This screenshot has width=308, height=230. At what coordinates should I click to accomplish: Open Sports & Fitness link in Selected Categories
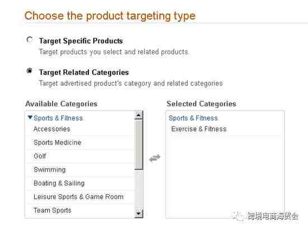[x=193, y=118]
